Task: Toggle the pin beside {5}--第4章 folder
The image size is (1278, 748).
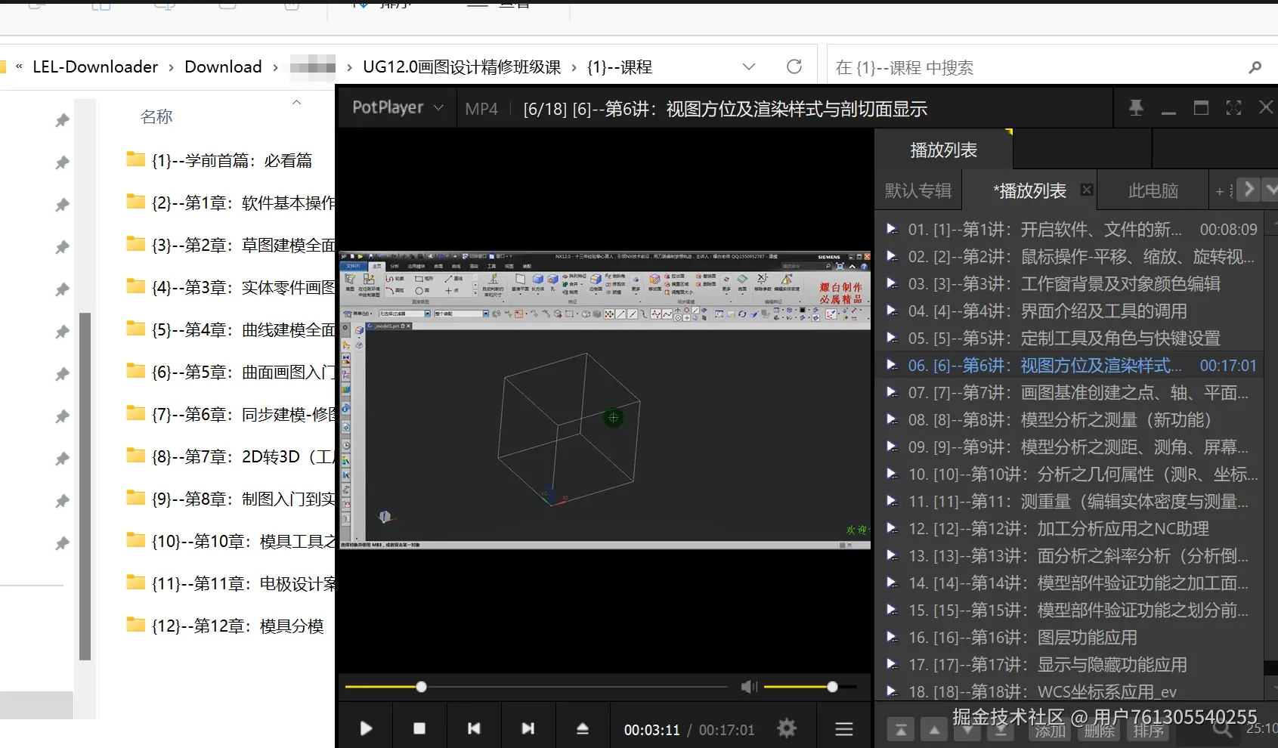Action: [x=62, y=331]
